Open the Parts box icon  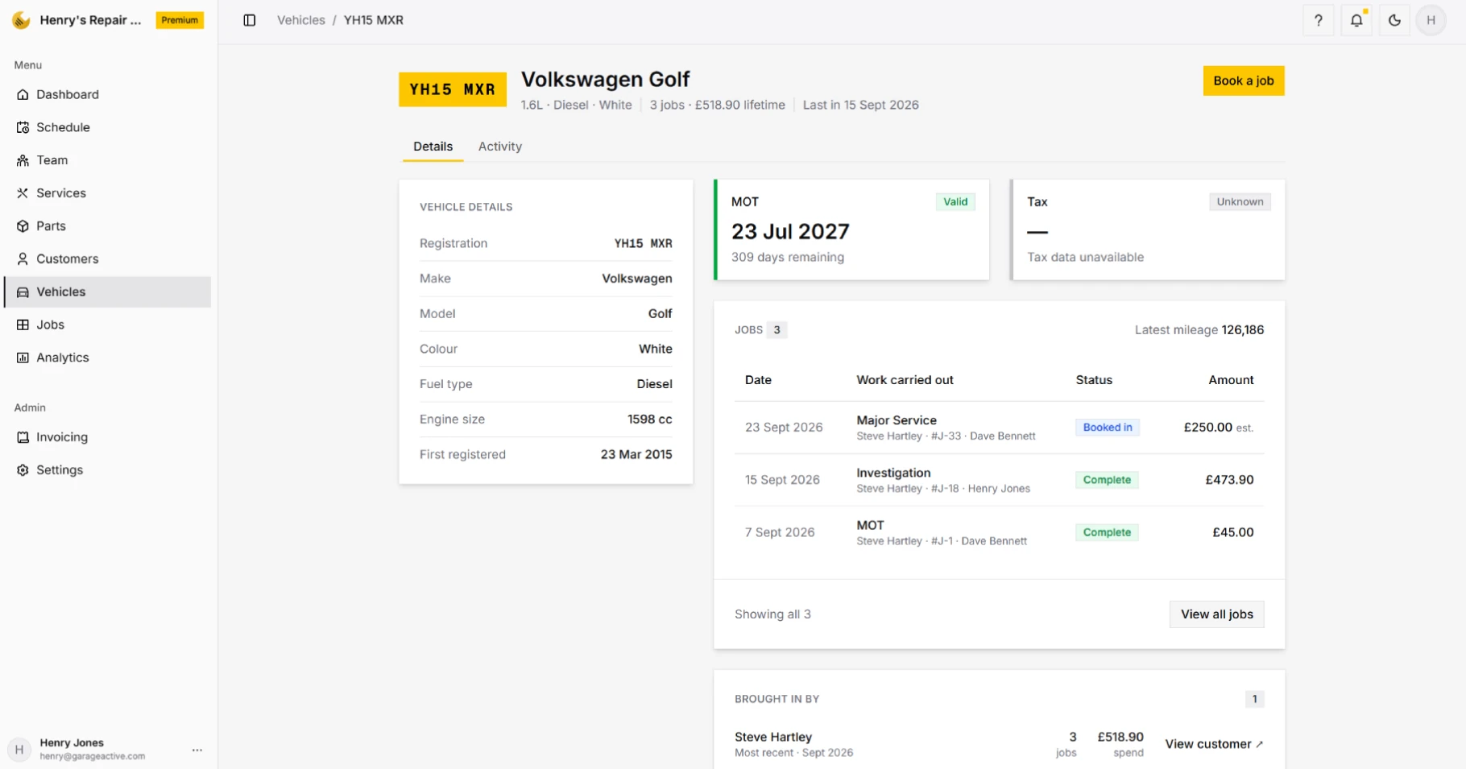pos(23,226)
